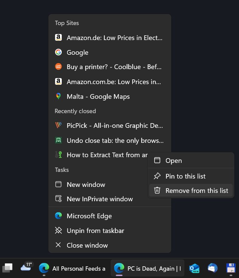The image size is (239, 278).
Task: Open Buy a printer? Coolblue entry
Action: click(x=109, y=67)
